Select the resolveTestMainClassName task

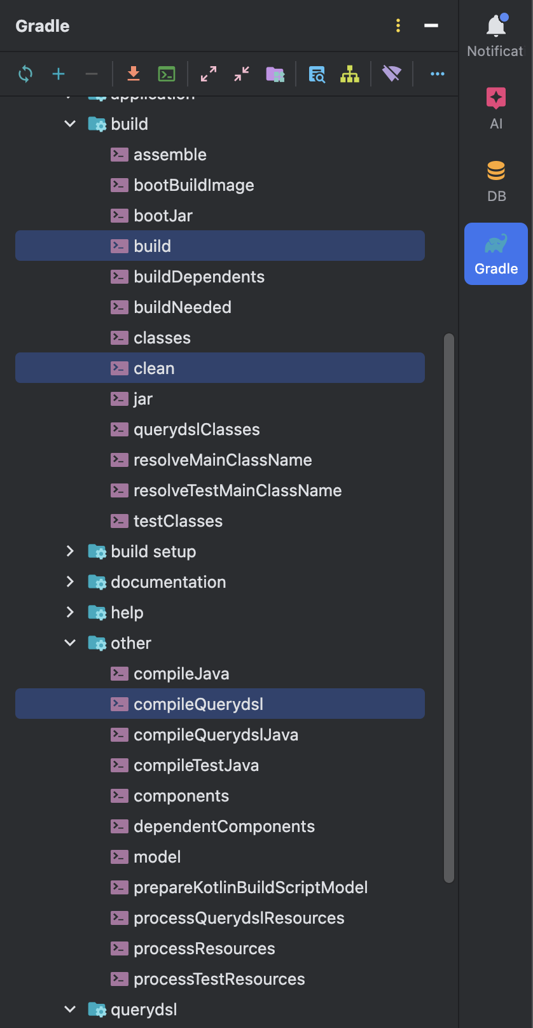(x=220, y=490)
